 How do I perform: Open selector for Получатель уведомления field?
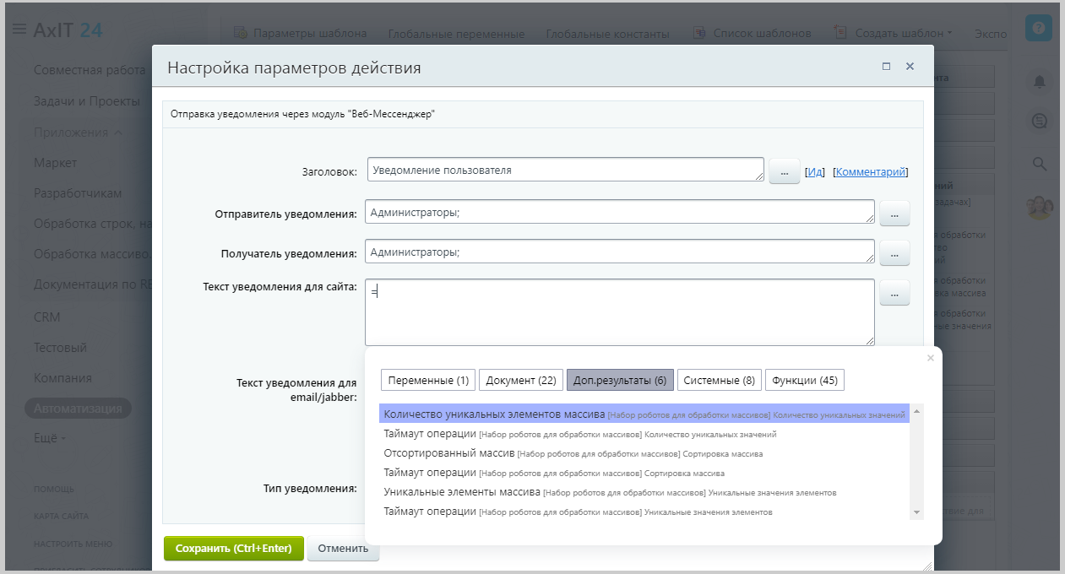894,252
